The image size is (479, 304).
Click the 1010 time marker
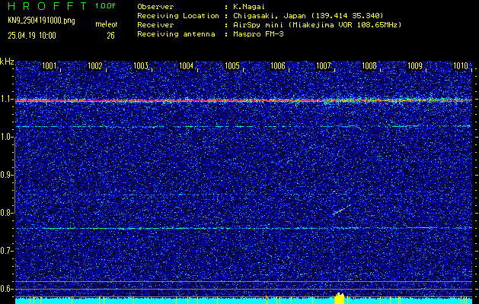click(x=461, y=66)
